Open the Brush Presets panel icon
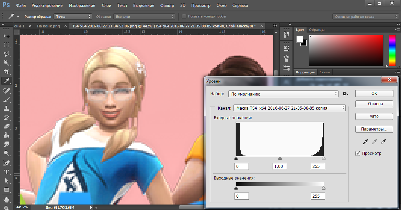Screen dimensions: 401x210 pos(286,58)
